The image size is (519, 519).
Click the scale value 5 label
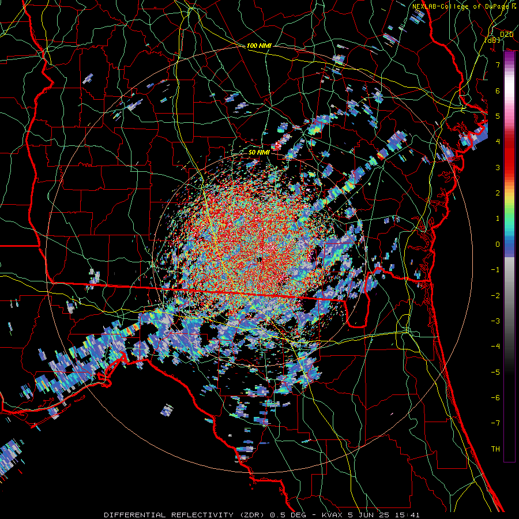[x=498, y=116]
